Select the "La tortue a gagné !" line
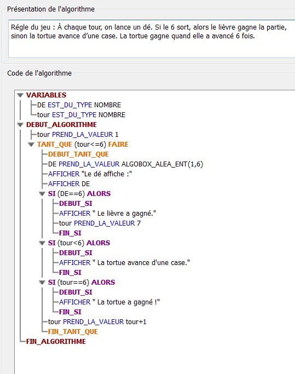This screenshot has width=295, height=374. pyautogui.click(x=109, y=302)
